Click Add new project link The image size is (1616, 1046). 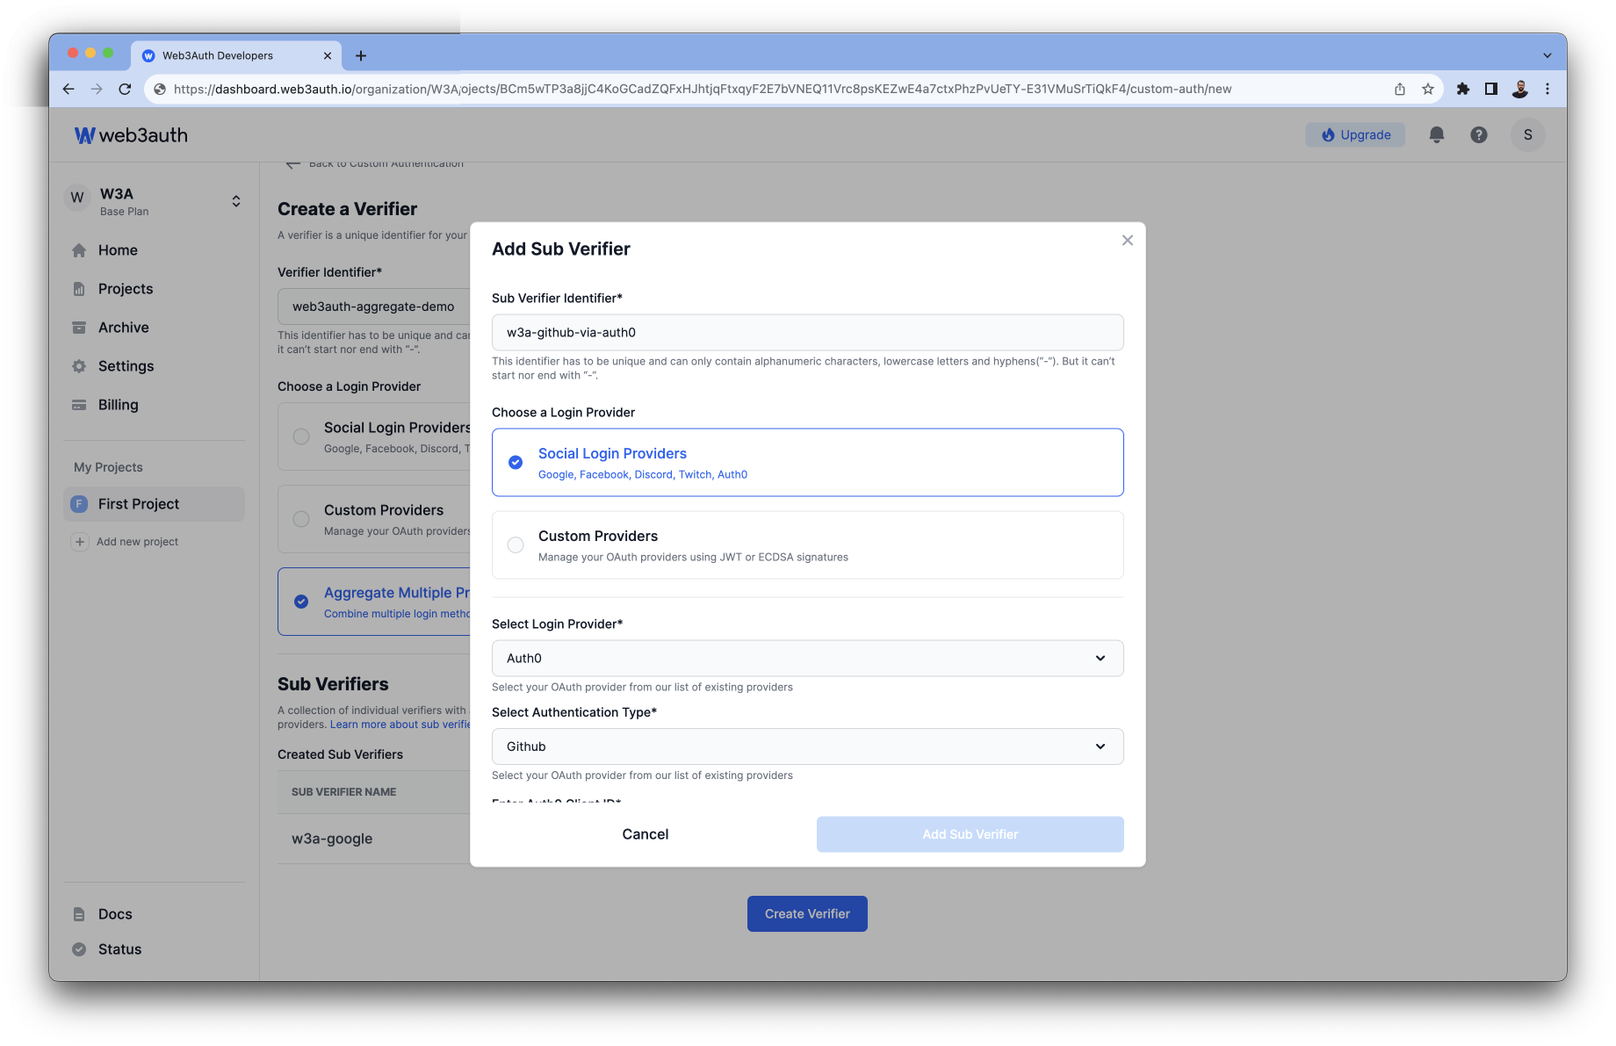coord(137,542)
